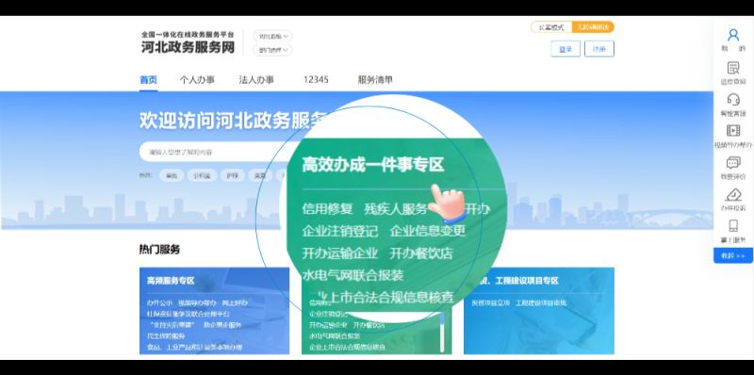Open 民生保障服务 in the 高频服务专区 card
This screenshot has height=375, width=754.
point(166,336)
